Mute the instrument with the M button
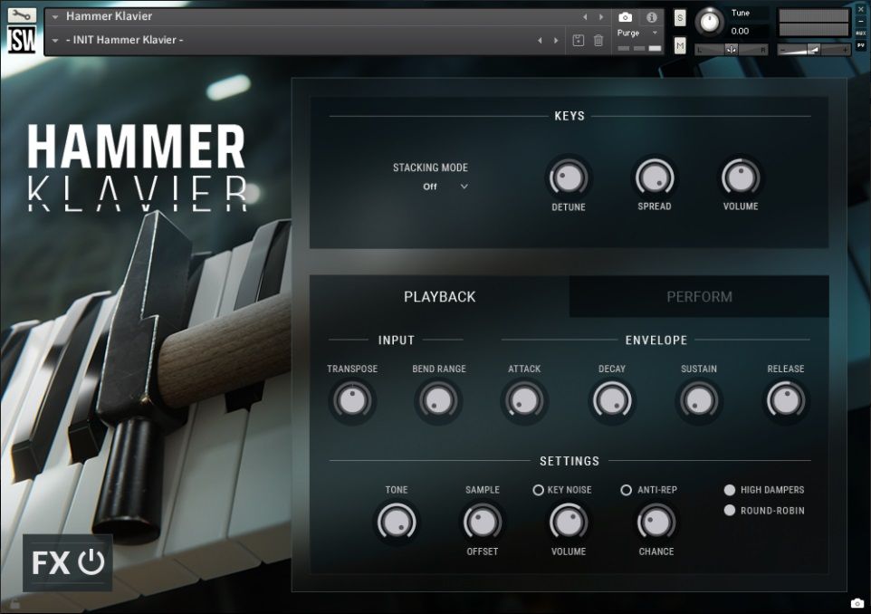 point(680,45)
